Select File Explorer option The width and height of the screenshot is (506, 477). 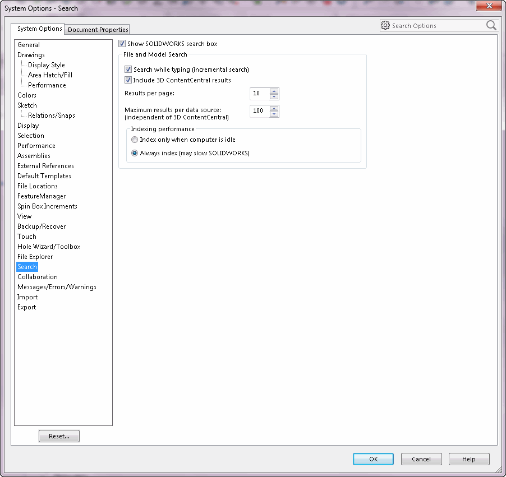35,257
